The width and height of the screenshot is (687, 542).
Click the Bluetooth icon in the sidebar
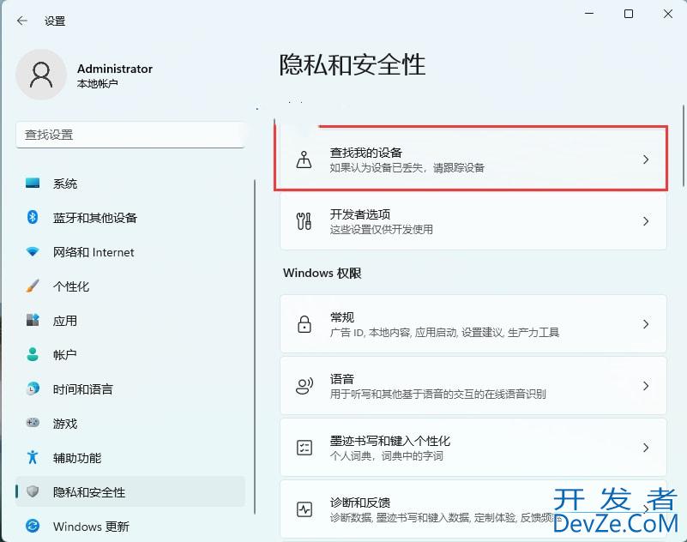33,217
